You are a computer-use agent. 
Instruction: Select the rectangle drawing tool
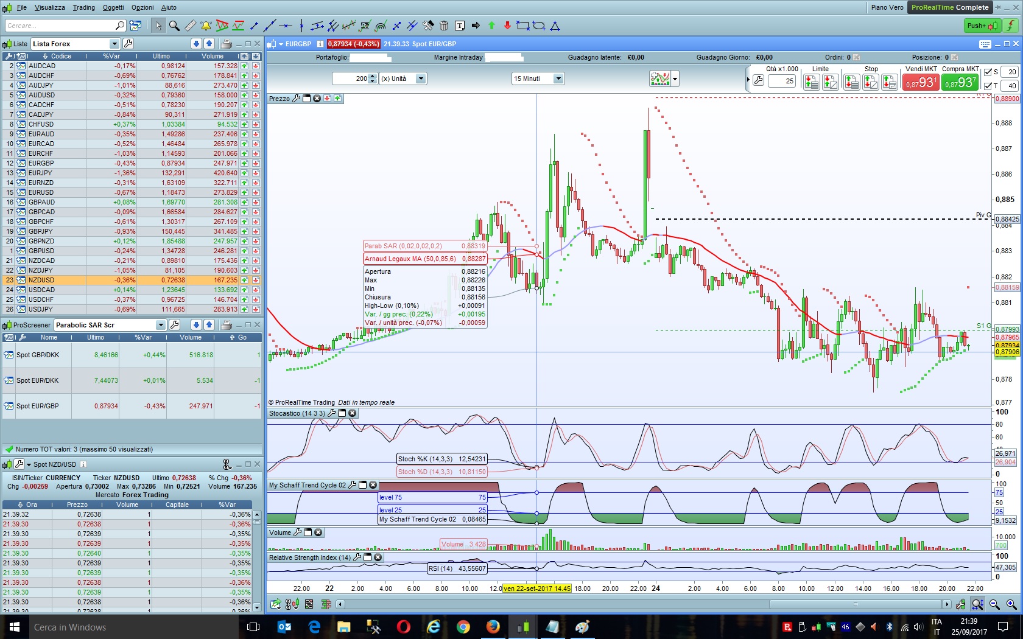coord(523,26)
